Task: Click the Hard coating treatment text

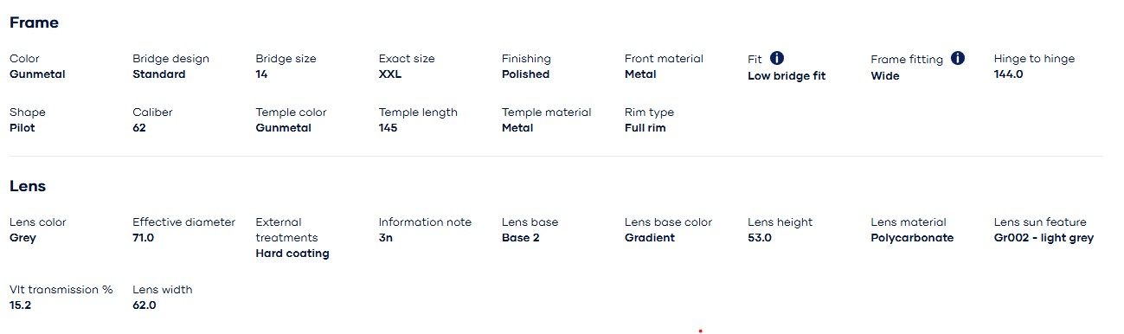Action: (292, 254)
